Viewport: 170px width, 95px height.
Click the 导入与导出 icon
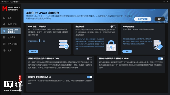tap(4, 44)
